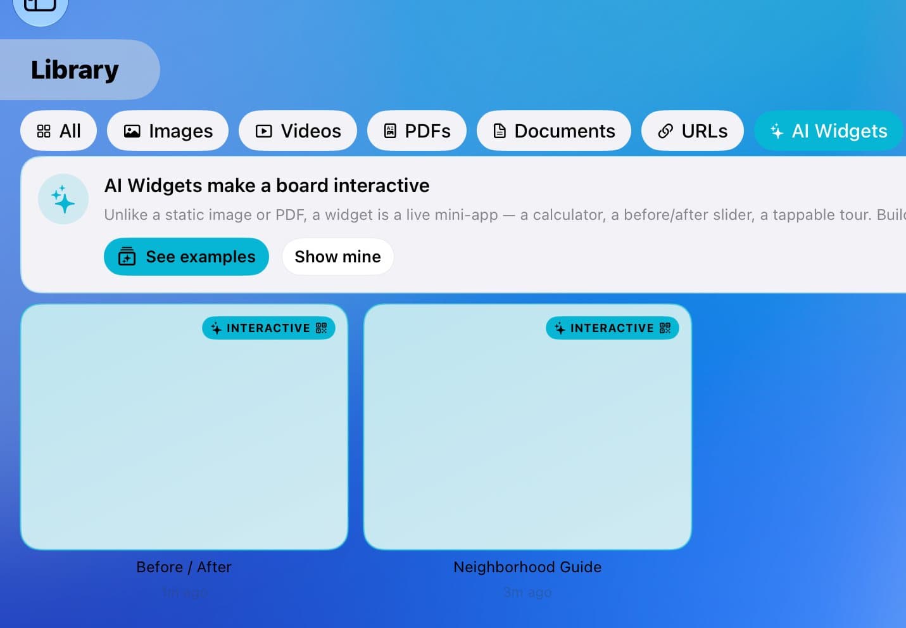Show all library items with the All filter

coord(58,131)
